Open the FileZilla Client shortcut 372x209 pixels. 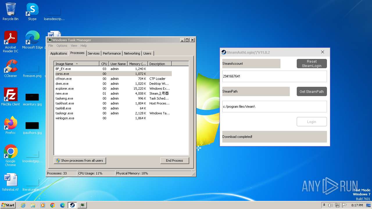tap(10, 97)
